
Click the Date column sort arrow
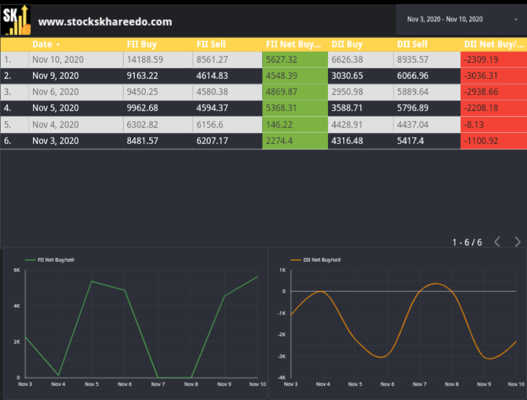pos(58,45)
